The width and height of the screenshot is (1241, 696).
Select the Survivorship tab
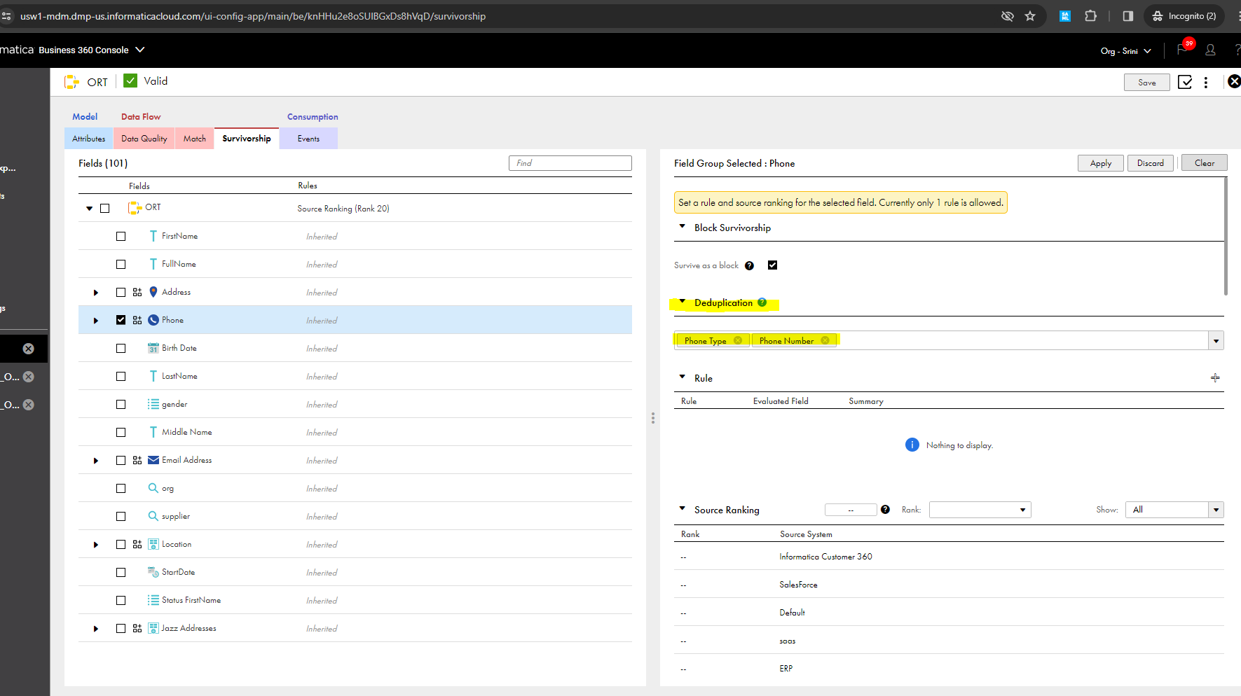pos(247,138)
